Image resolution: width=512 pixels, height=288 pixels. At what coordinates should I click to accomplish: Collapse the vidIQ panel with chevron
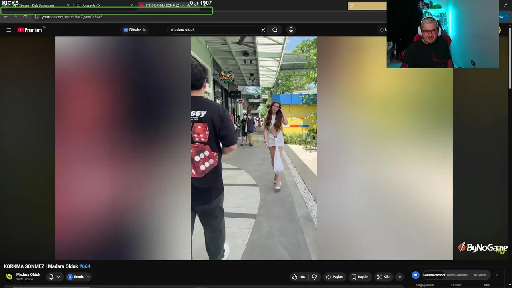497,275
